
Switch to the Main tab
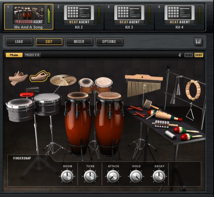[x=14, y=55]
